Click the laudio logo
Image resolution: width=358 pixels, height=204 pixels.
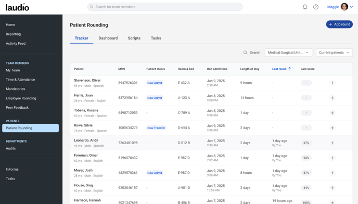(x=17, y=7)
